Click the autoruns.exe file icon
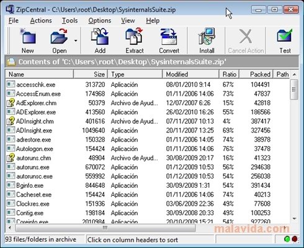Image resolution: width=304 pixels, height=248 pixels. 11,167
